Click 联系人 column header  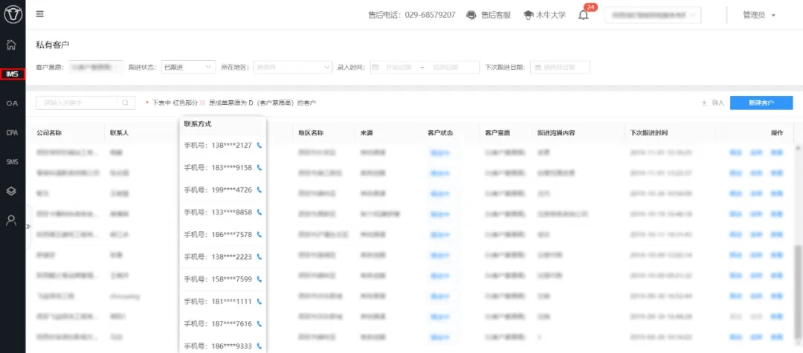pos(119,133)
